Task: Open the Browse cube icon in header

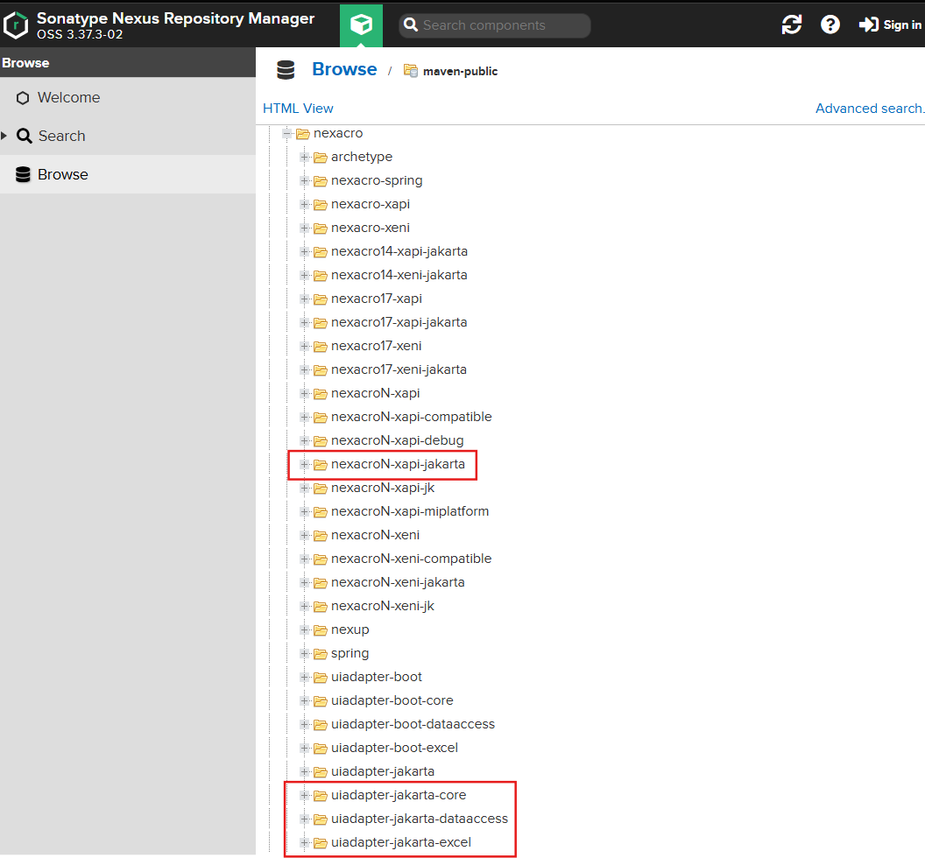Action: pos(361,25)
